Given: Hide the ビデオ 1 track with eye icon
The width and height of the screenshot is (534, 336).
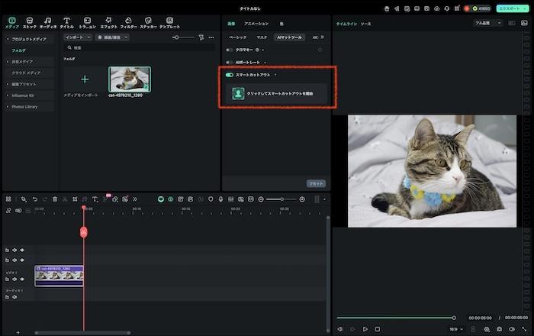Looking at the screenshot, I should point(22,279).
